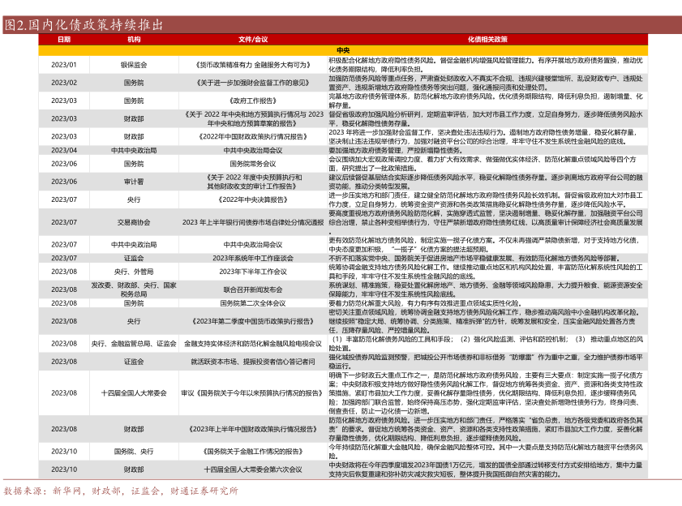Select the 十四届全国人大常委会 institution cell
The width and height of the screenshot is (682, 506).
[x=134, y=392]
